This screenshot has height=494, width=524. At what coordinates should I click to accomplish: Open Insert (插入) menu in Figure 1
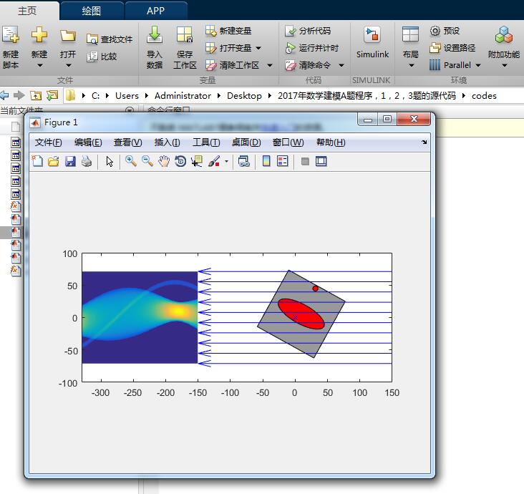coord(167,142)
